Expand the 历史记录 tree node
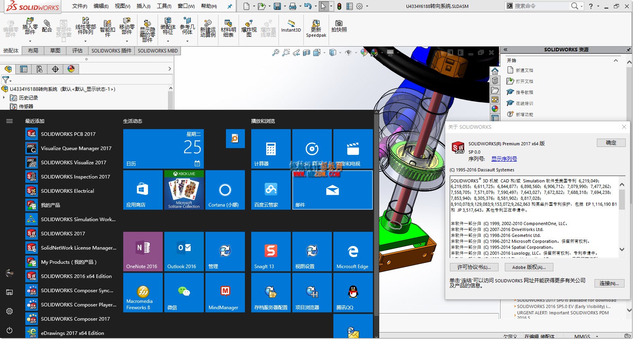 pyautogui.click(x=4, y=98)
